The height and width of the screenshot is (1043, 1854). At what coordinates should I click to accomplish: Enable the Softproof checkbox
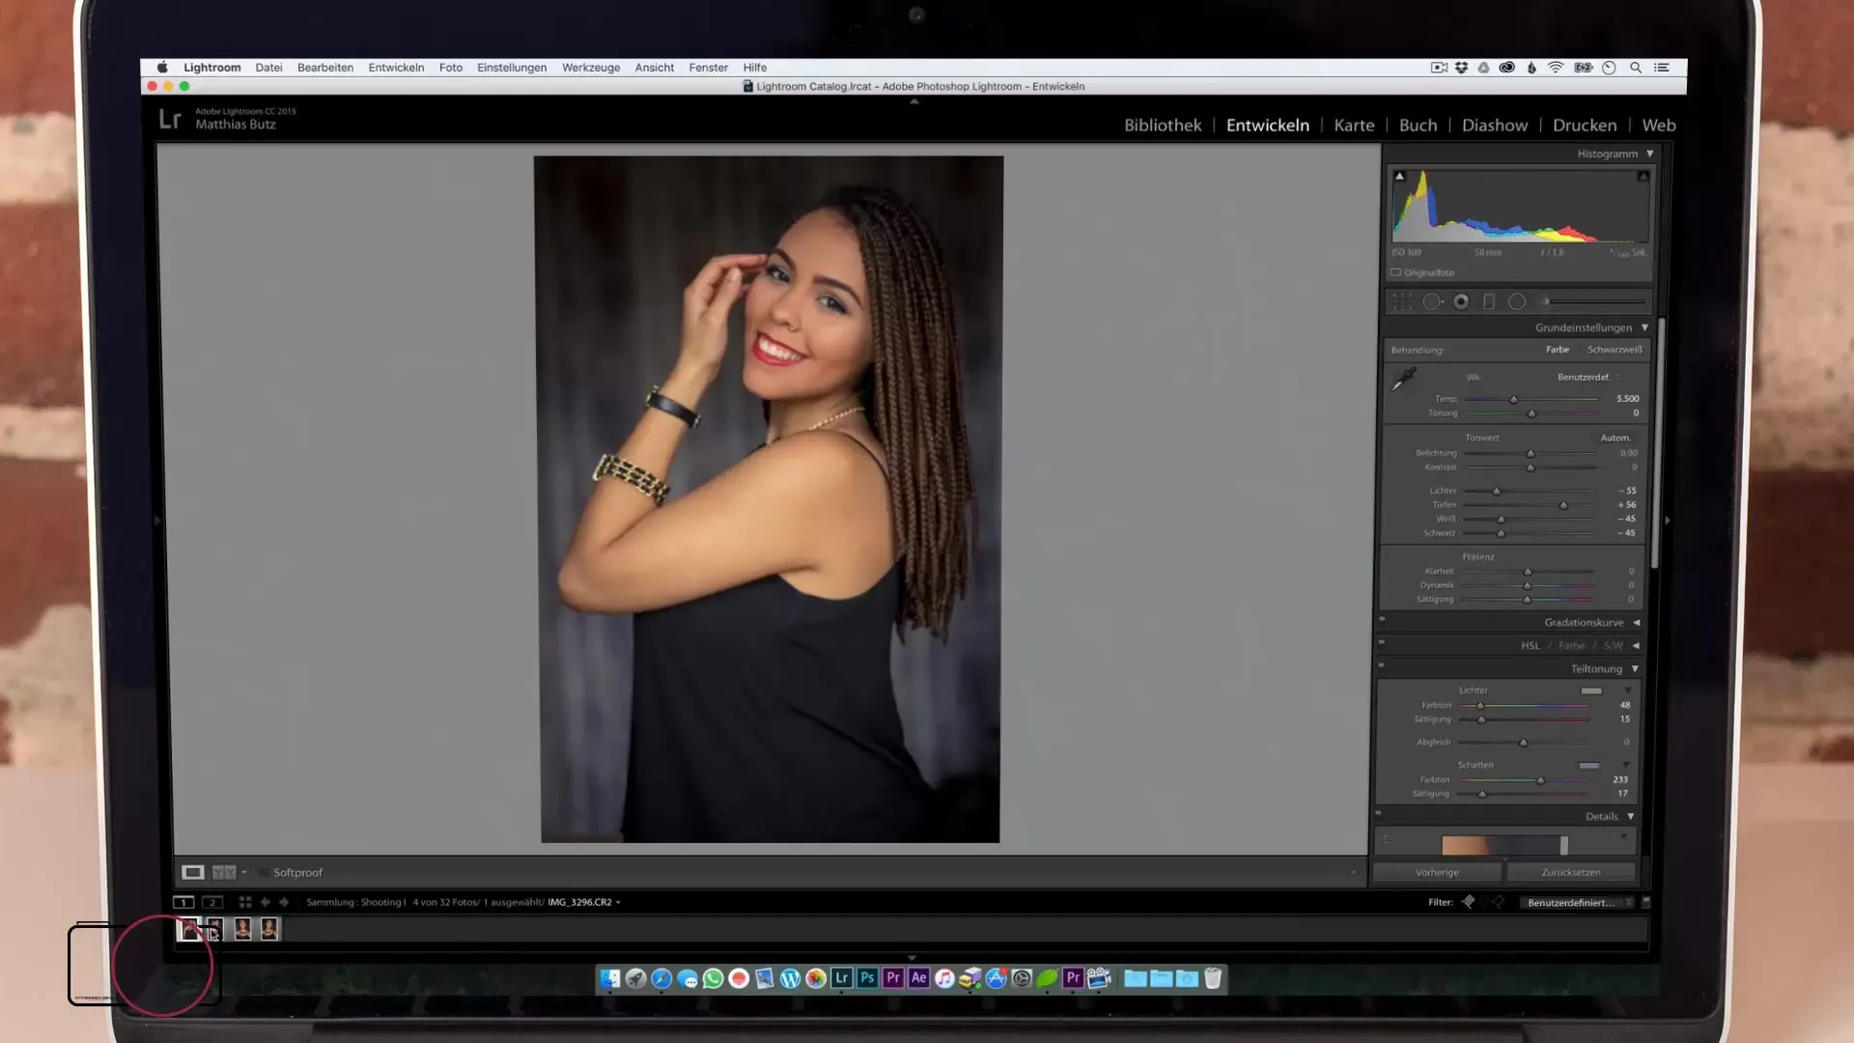click(x=264, y=872)
